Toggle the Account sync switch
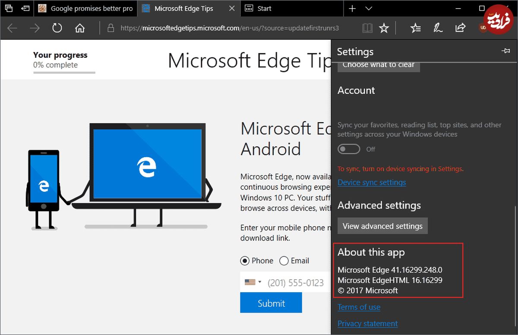The width and height of the screenshot is (518, 335). pos(349,149)
